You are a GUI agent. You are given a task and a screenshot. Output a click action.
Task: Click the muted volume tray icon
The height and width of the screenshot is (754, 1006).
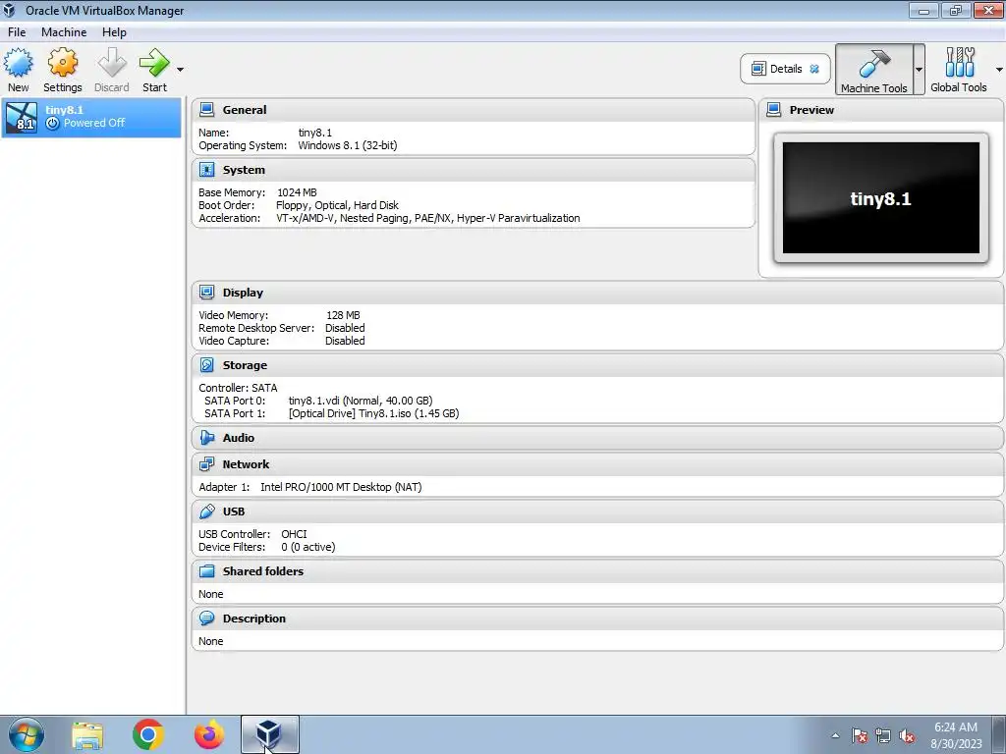[907, 735]
